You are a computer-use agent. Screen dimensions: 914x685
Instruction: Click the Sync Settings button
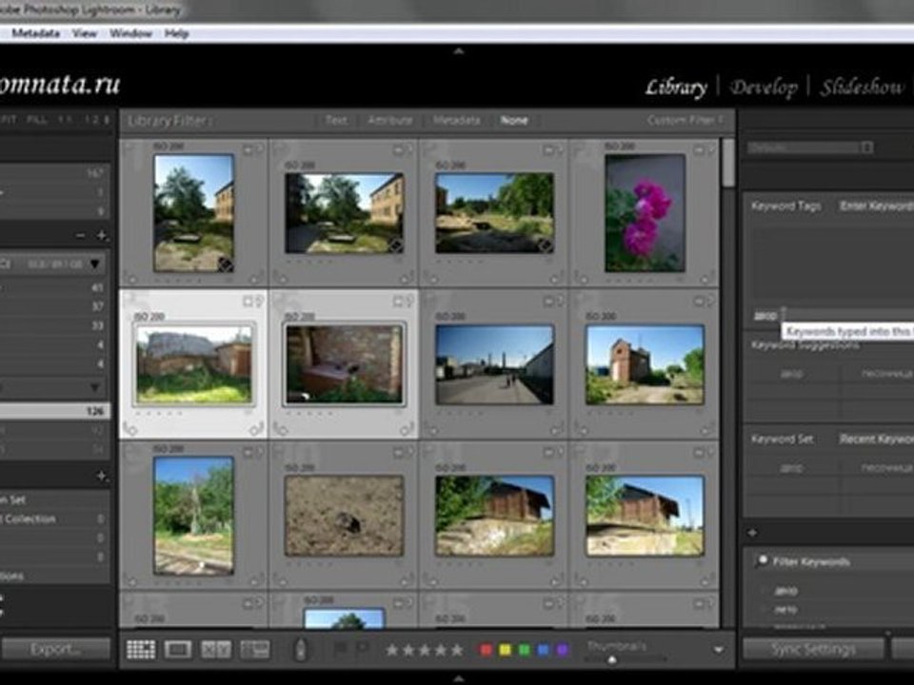[812, 650]
